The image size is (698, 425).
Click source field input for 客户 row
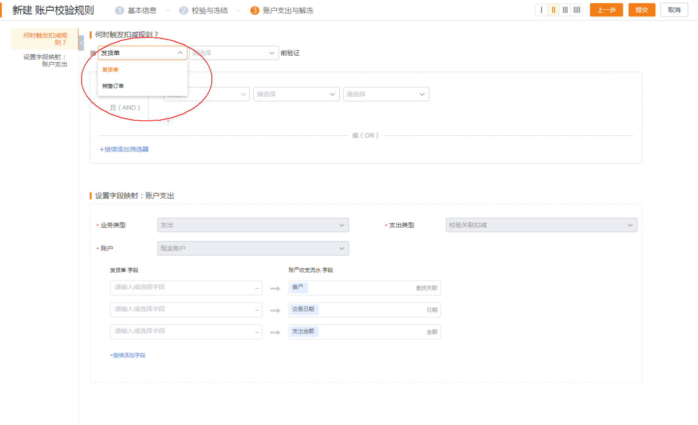(186, 288)
